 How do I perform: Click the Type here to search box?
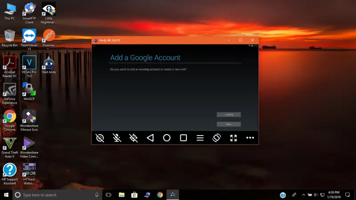[57, 195]
